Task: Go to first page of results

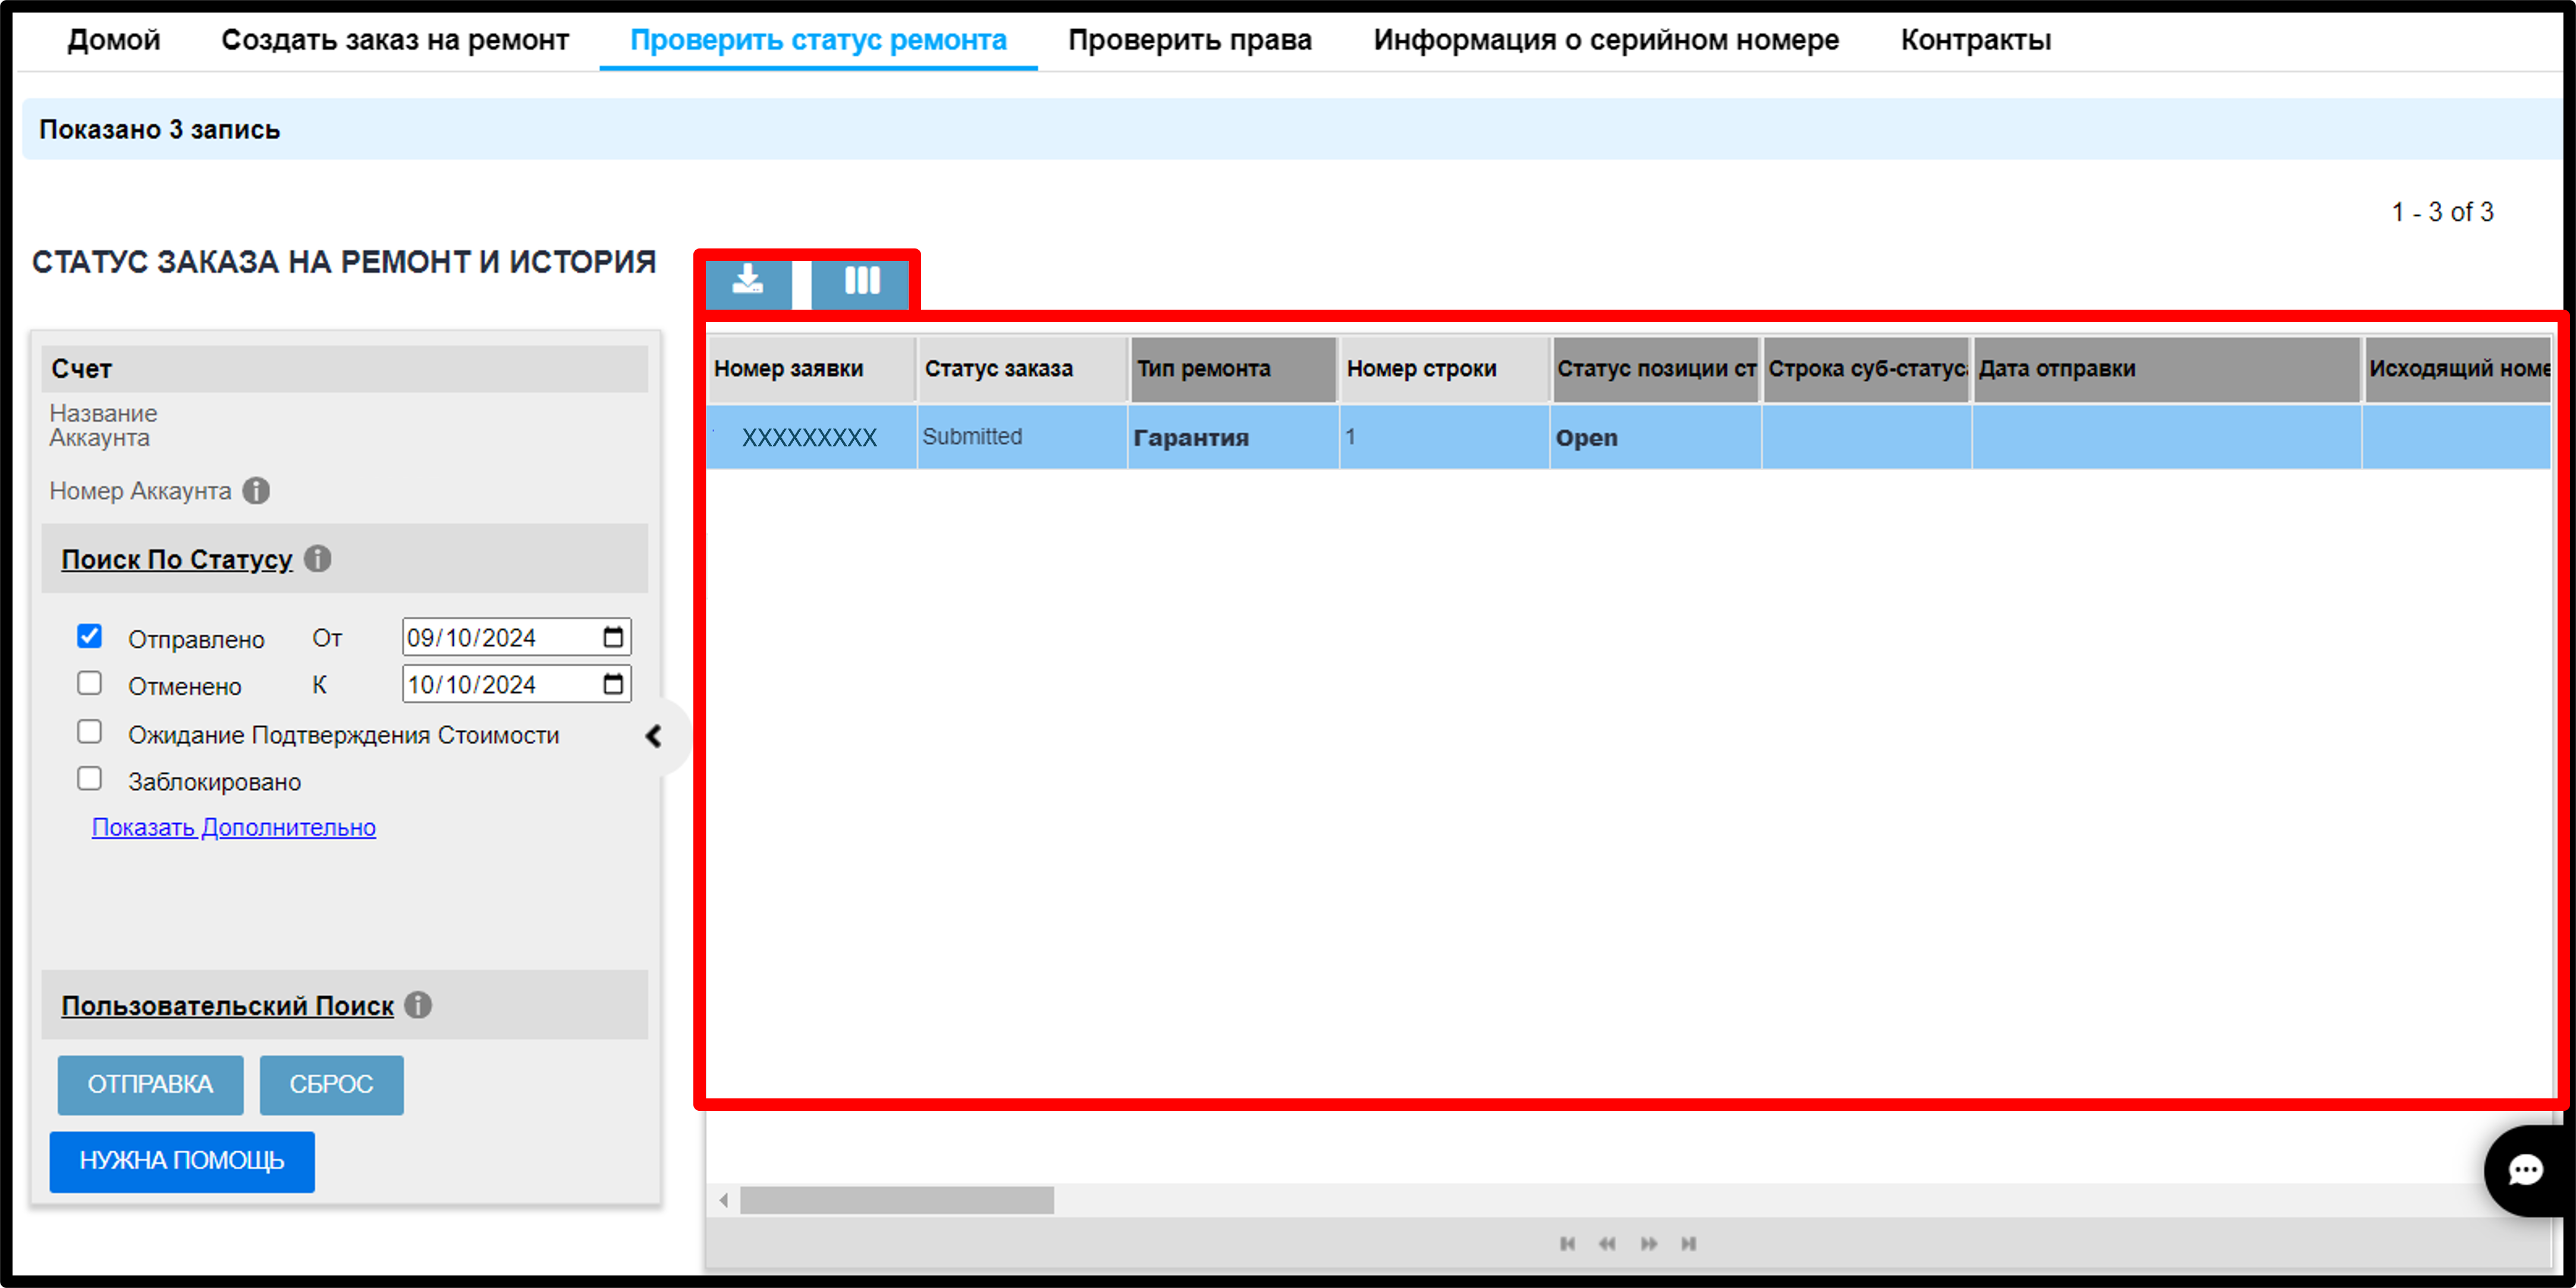Action: coord(1567,1243)
